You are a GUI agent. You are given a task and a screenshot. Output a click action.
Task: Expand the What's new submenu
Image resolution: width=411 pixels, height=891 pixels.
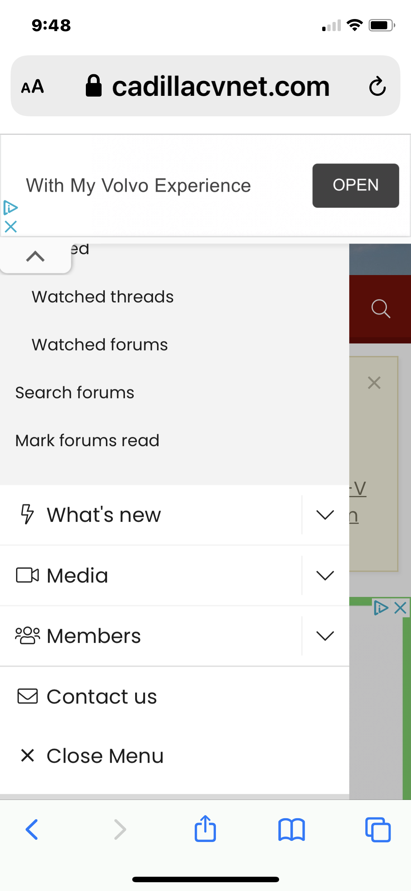click(x=325, y=515)
